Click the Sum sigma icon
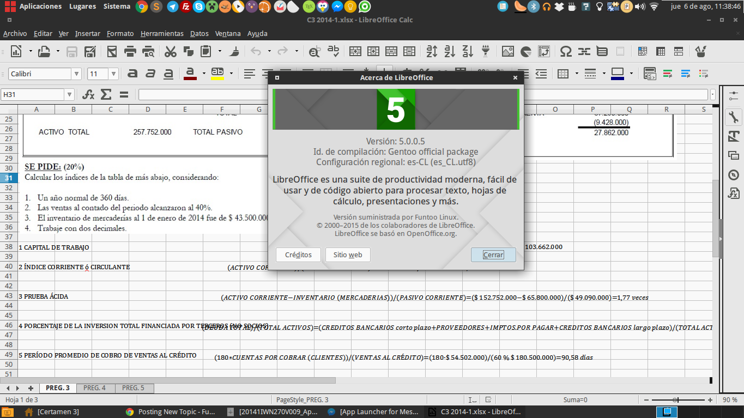Image resolution: width=744 pixels, height=418 pixels. [x=106, y=94]
